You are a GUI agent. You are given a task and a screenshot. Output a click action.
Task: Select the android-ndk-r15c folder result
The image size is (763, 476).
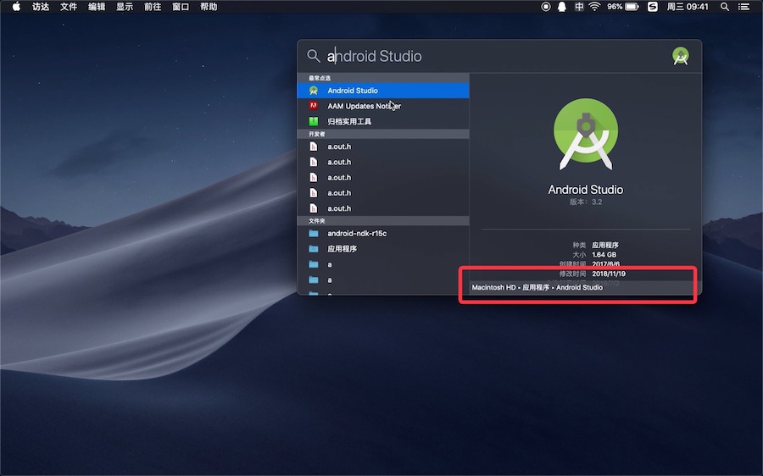pos(383,234)
